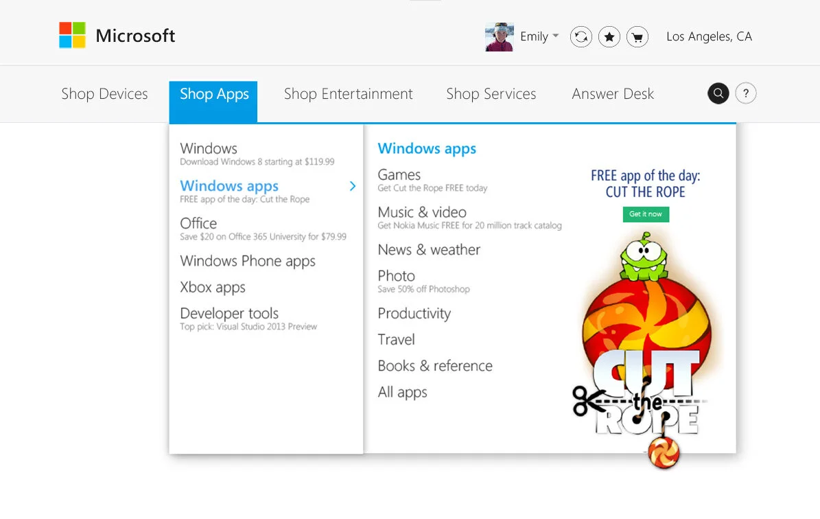This screenshot has height=519, width=820.
Task: Open the News & weather category
Action: click(429, 250)
